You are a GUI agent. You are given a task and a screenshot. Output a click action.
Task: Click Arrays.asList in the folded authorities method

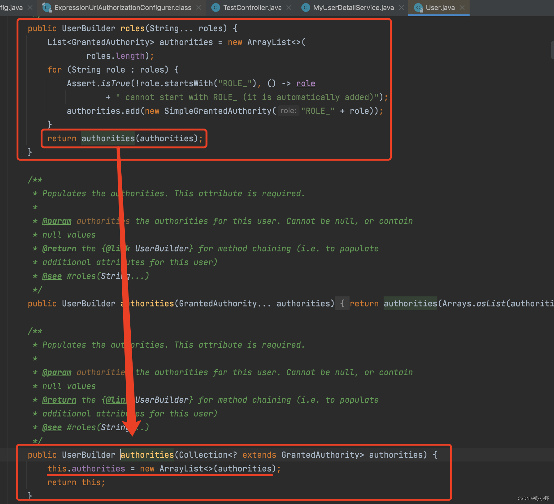pyautogui.click(x=474, y=304)
